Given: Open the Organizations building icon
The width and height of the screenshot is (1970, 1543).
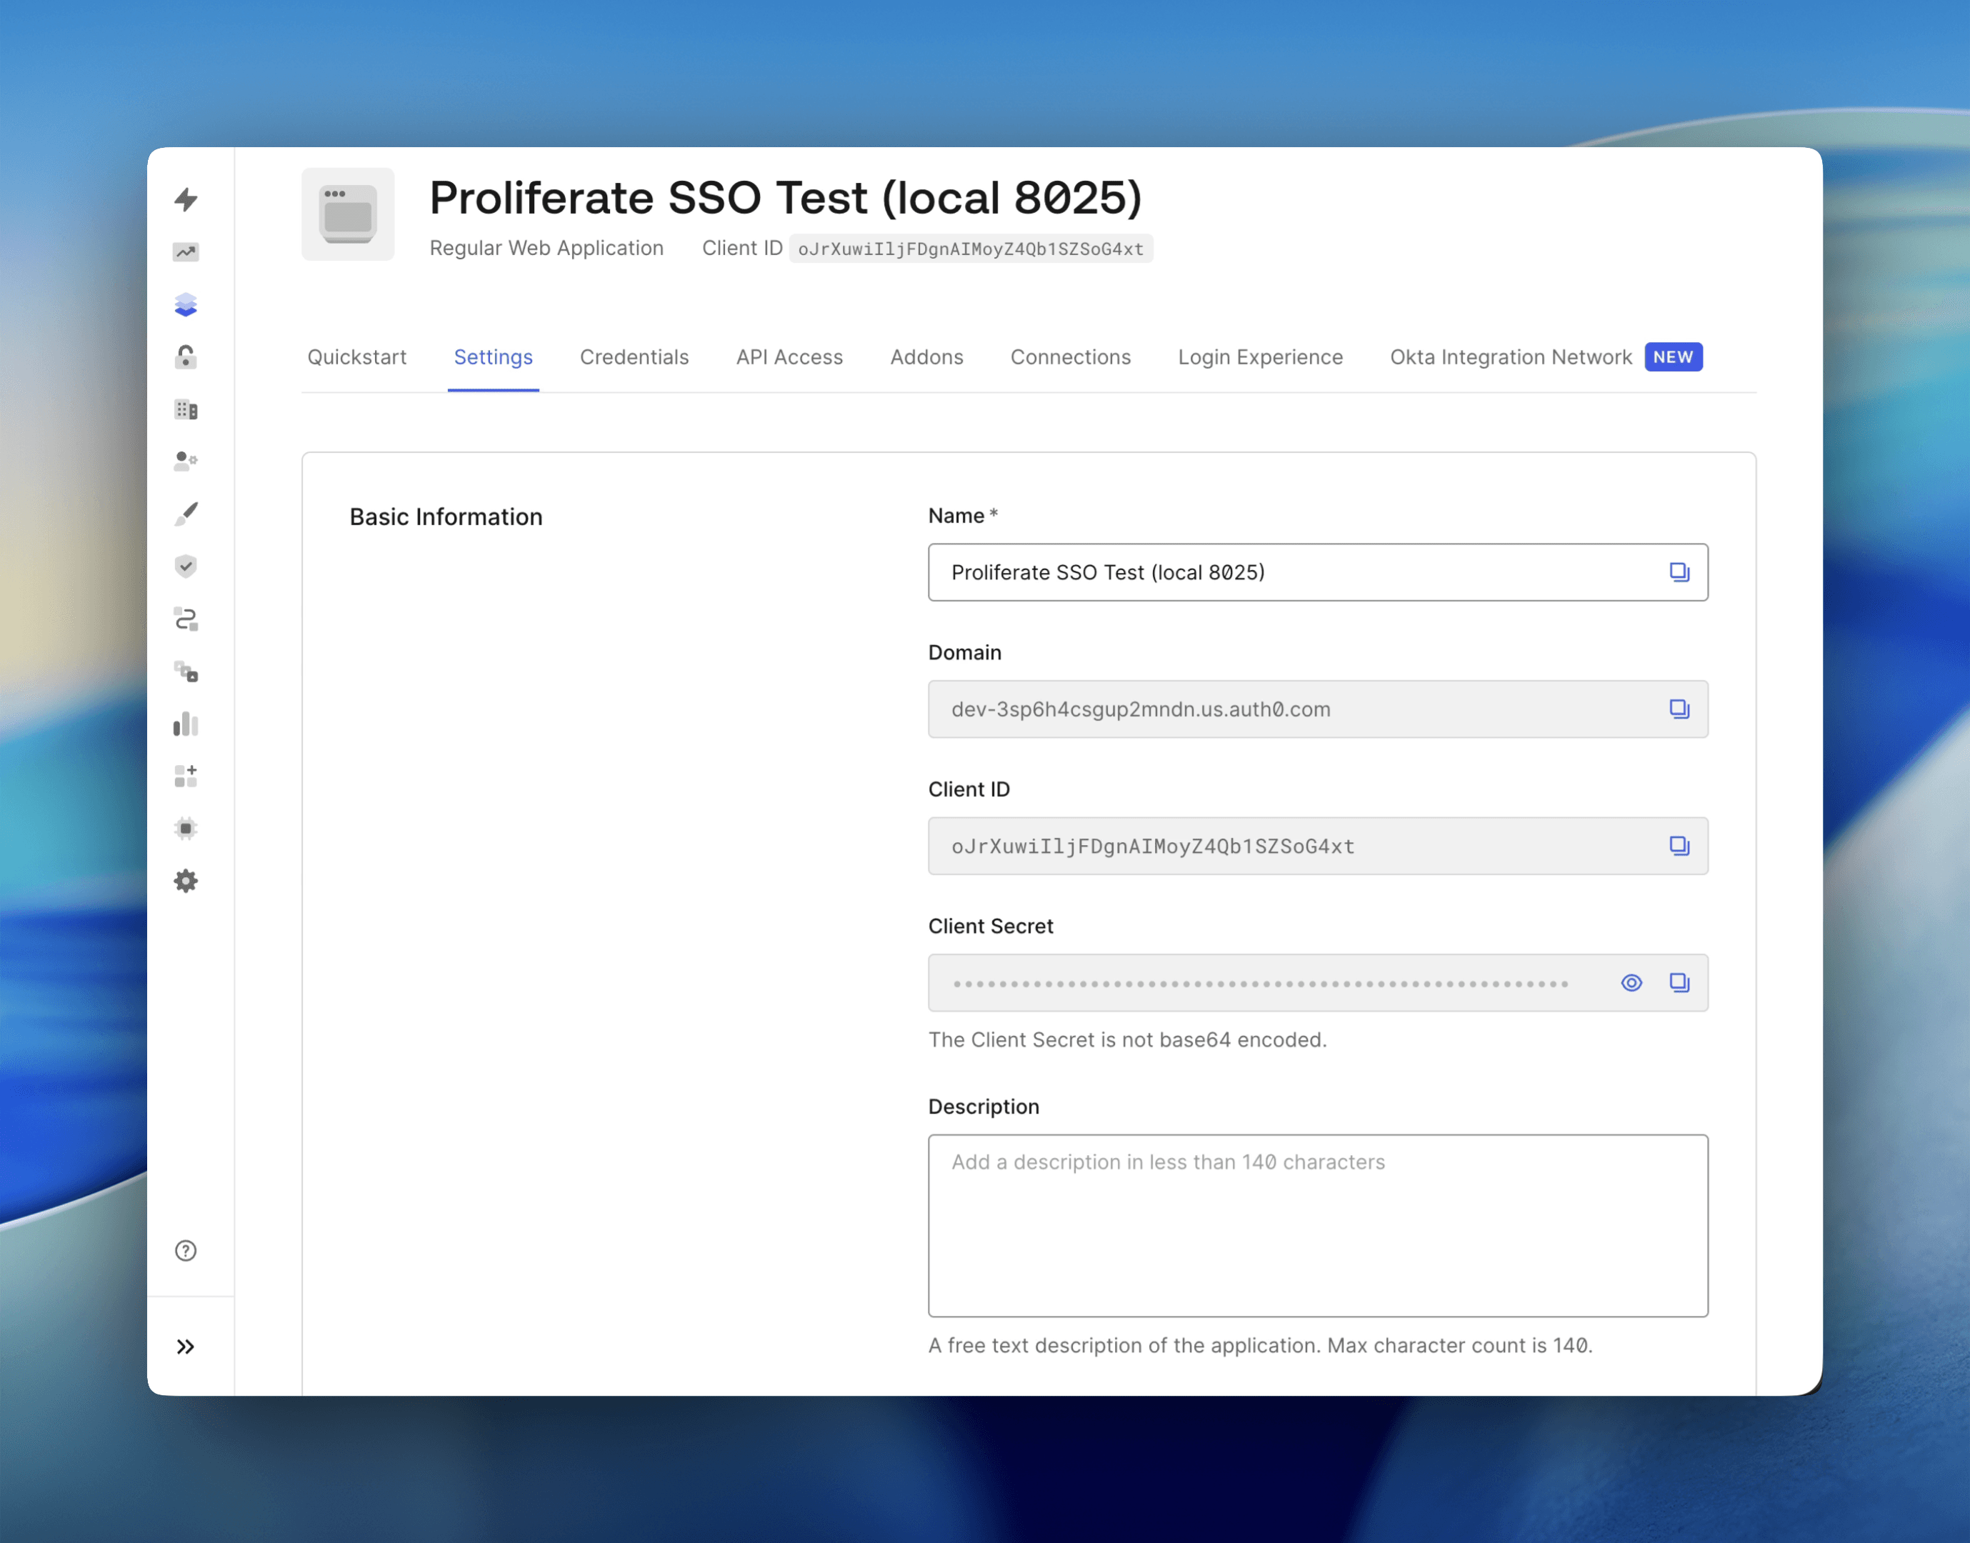Looking at the screenshot, I should pyautogui.click(x=186, y=409).
